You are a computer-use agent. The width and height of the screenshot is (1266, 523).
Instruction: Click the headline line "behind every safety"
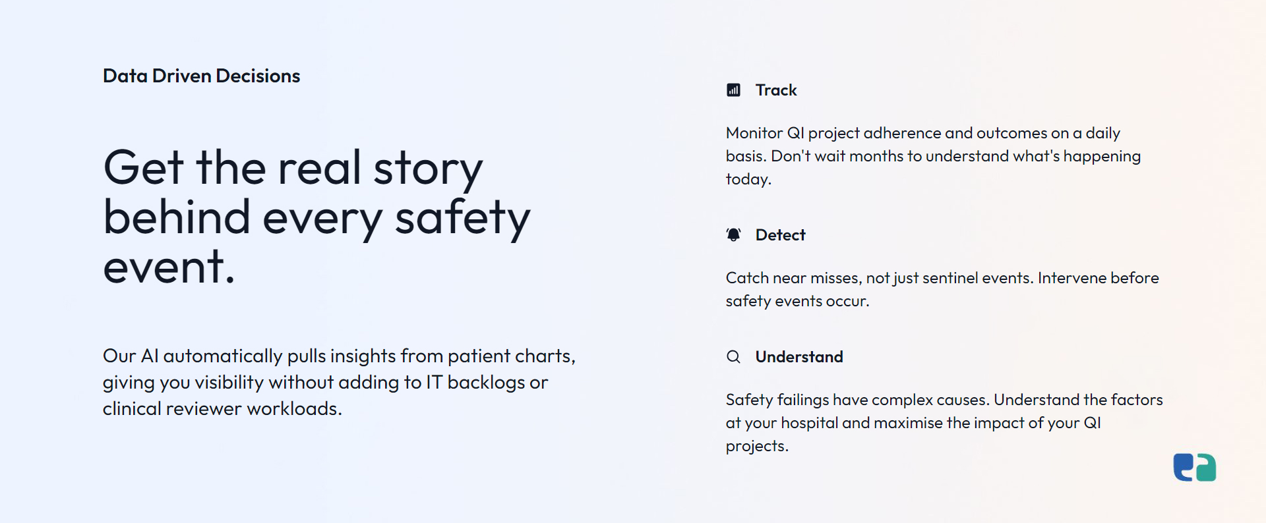coord(316,218)
